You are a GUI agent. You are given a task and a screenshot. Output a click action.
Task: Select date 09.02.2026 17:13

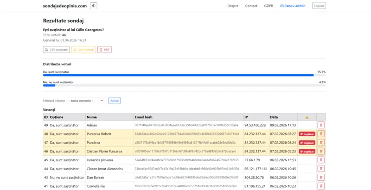point(283,125)
